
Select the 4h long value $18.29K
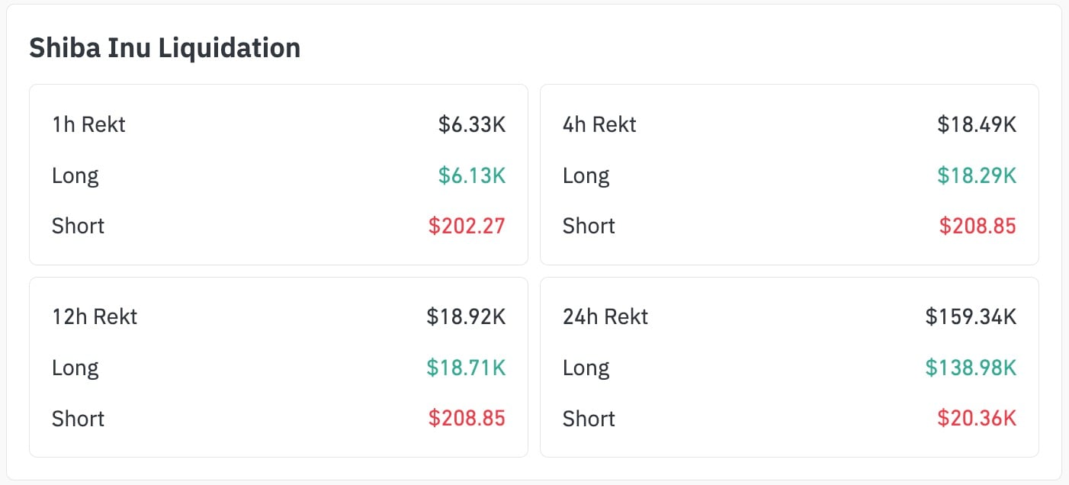tap(977, 175)
